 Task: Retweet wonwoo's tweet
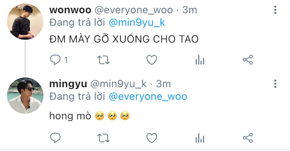104,60
